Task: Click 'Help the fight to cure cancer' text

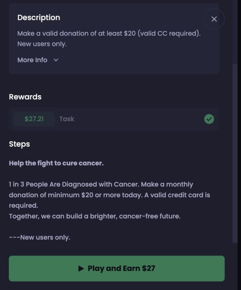Action: (x=56, y=163)
